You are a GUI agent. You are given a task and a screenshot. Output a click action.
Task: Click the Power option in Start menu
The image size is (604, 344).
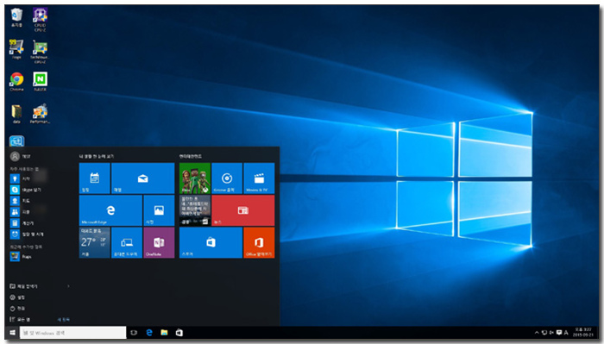tap(18, 308)
